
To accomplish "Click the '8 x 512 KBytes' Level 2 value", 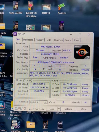I will coord(70,91).
